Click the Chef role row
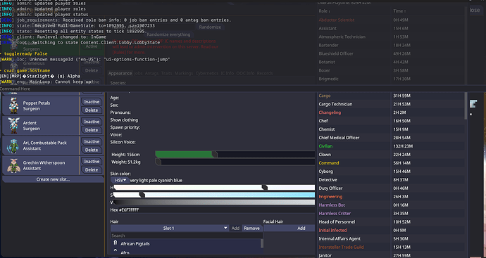Image resolution: width=486 pixels, height=258 pixels. (x=390, y=121)
